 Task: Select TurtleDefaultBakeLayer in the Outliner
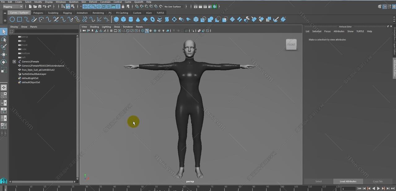click(34, 74)
